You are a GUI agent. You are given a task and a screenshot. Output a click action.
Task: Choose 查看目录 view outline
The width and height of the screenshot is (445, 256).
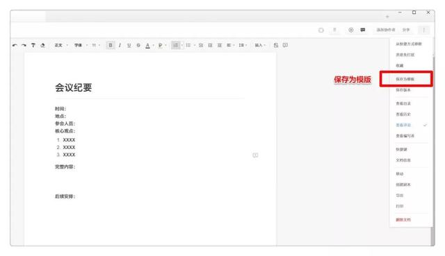click(x=403, y=103)
